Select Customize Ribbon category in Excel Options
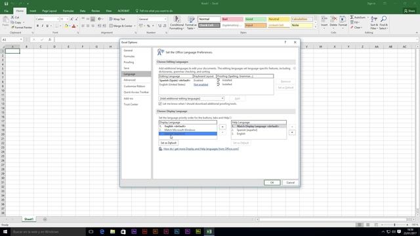The width and height of the screenshot is (420, 236). (x=136, y=86)
